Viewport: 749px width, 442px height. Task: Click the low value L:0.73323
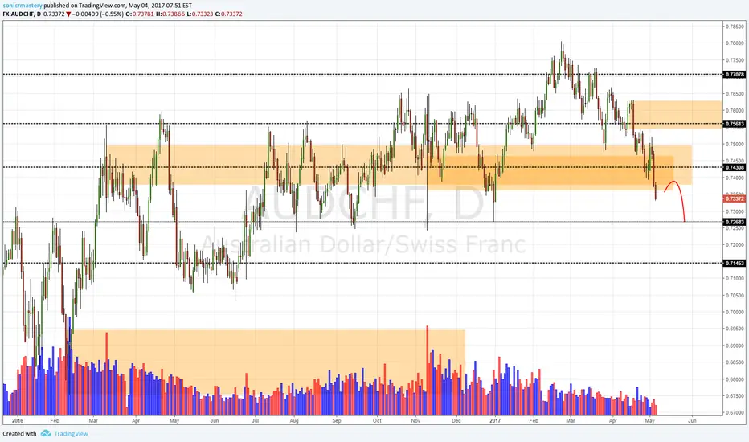point(199,14)
